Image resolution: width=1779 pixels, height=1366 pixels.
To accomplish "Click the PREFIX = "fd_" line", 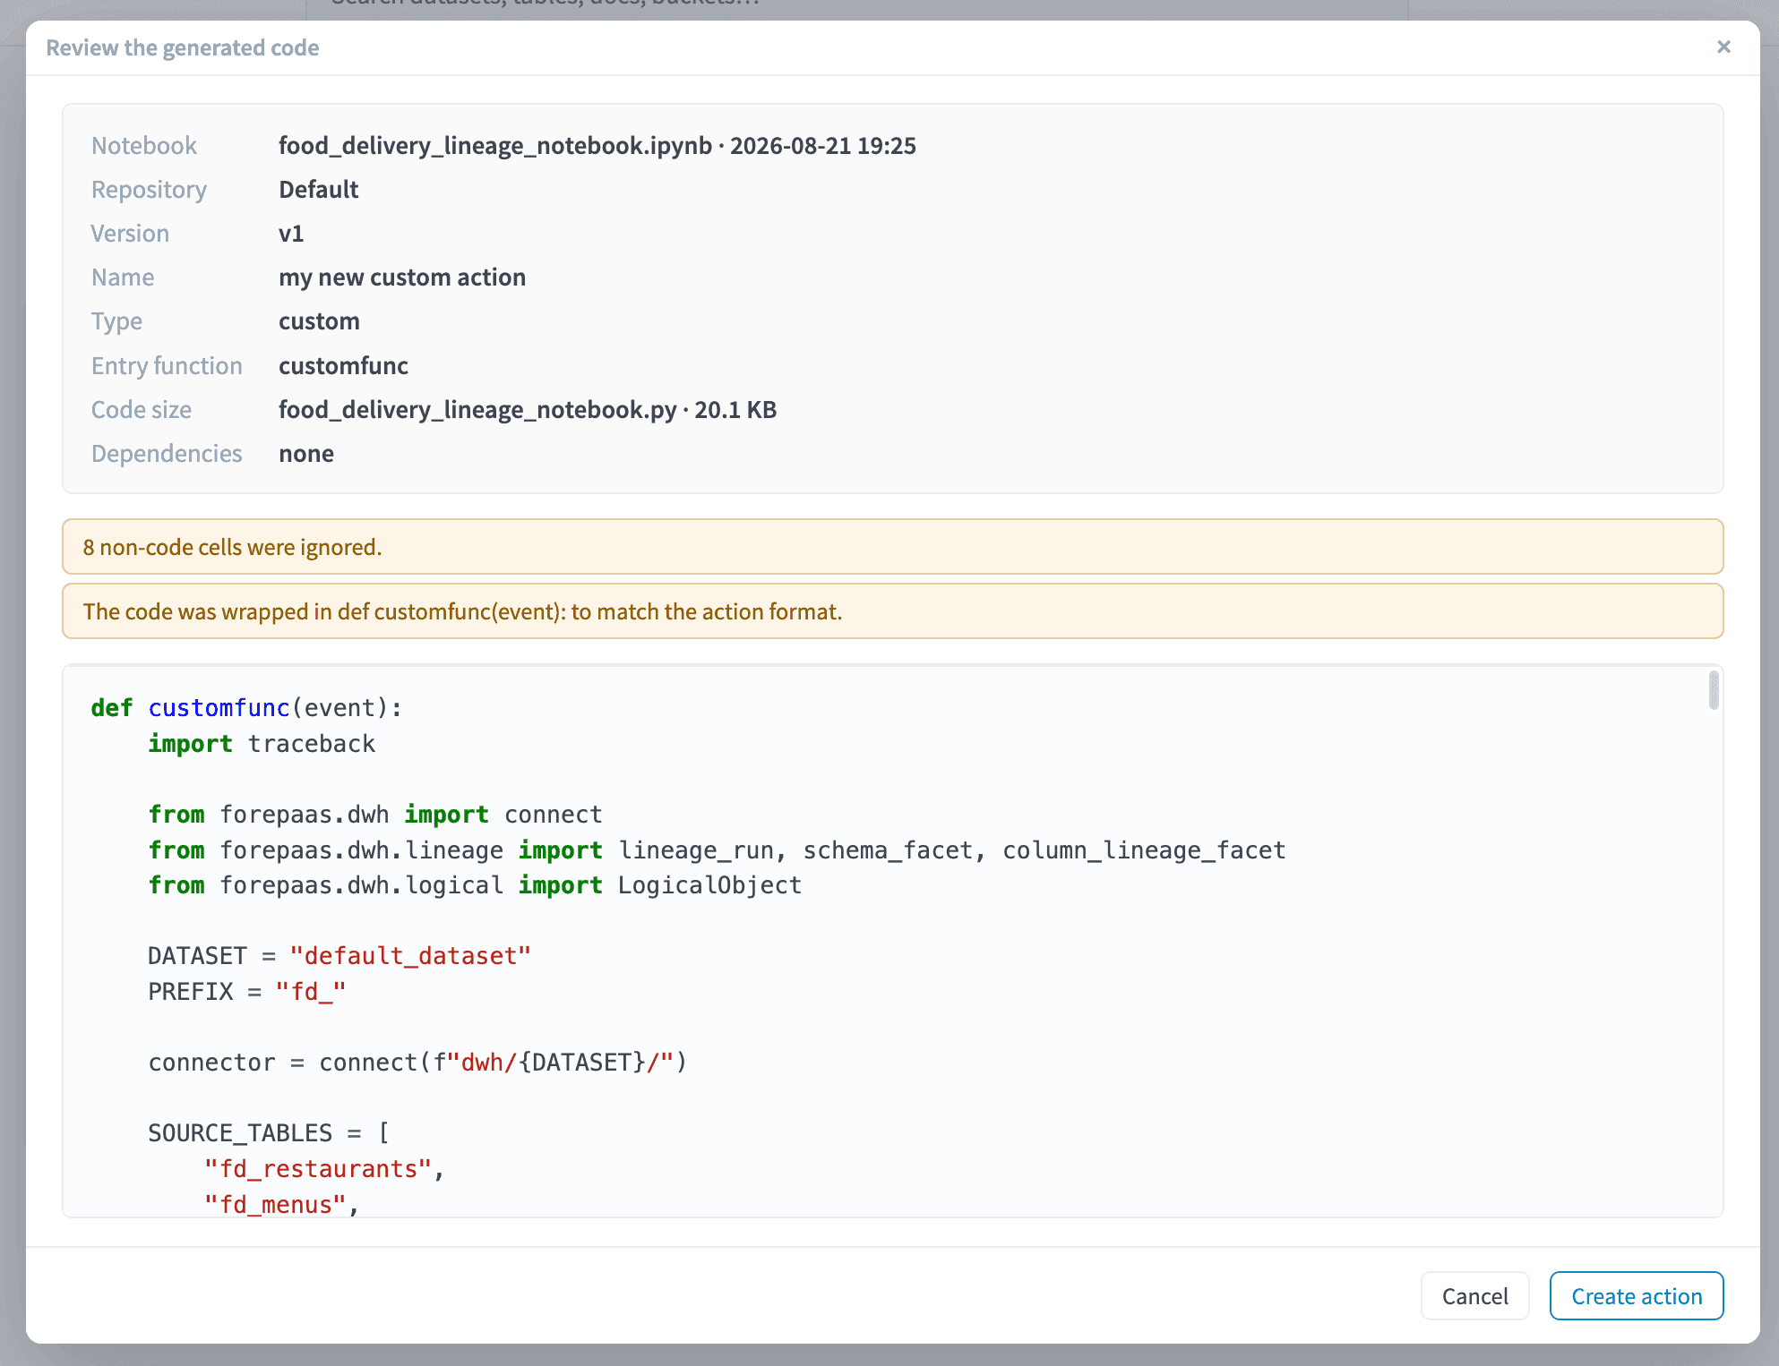I will pos(246,991).
